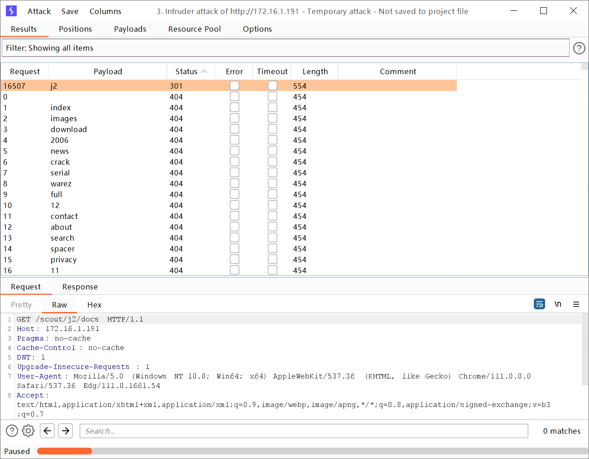Select the Results tab
This screenshot has height=459, width=589.
click(x=24, y=29)
